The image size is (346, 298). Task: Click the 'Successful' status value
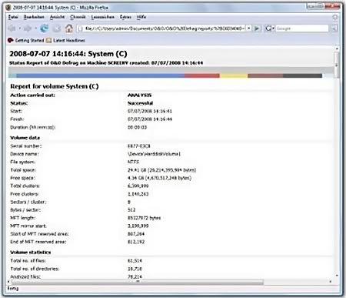pos(140,103)
